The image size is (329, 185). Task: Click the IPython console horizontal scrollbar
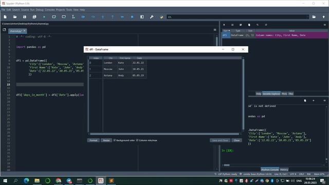[227, 165]
